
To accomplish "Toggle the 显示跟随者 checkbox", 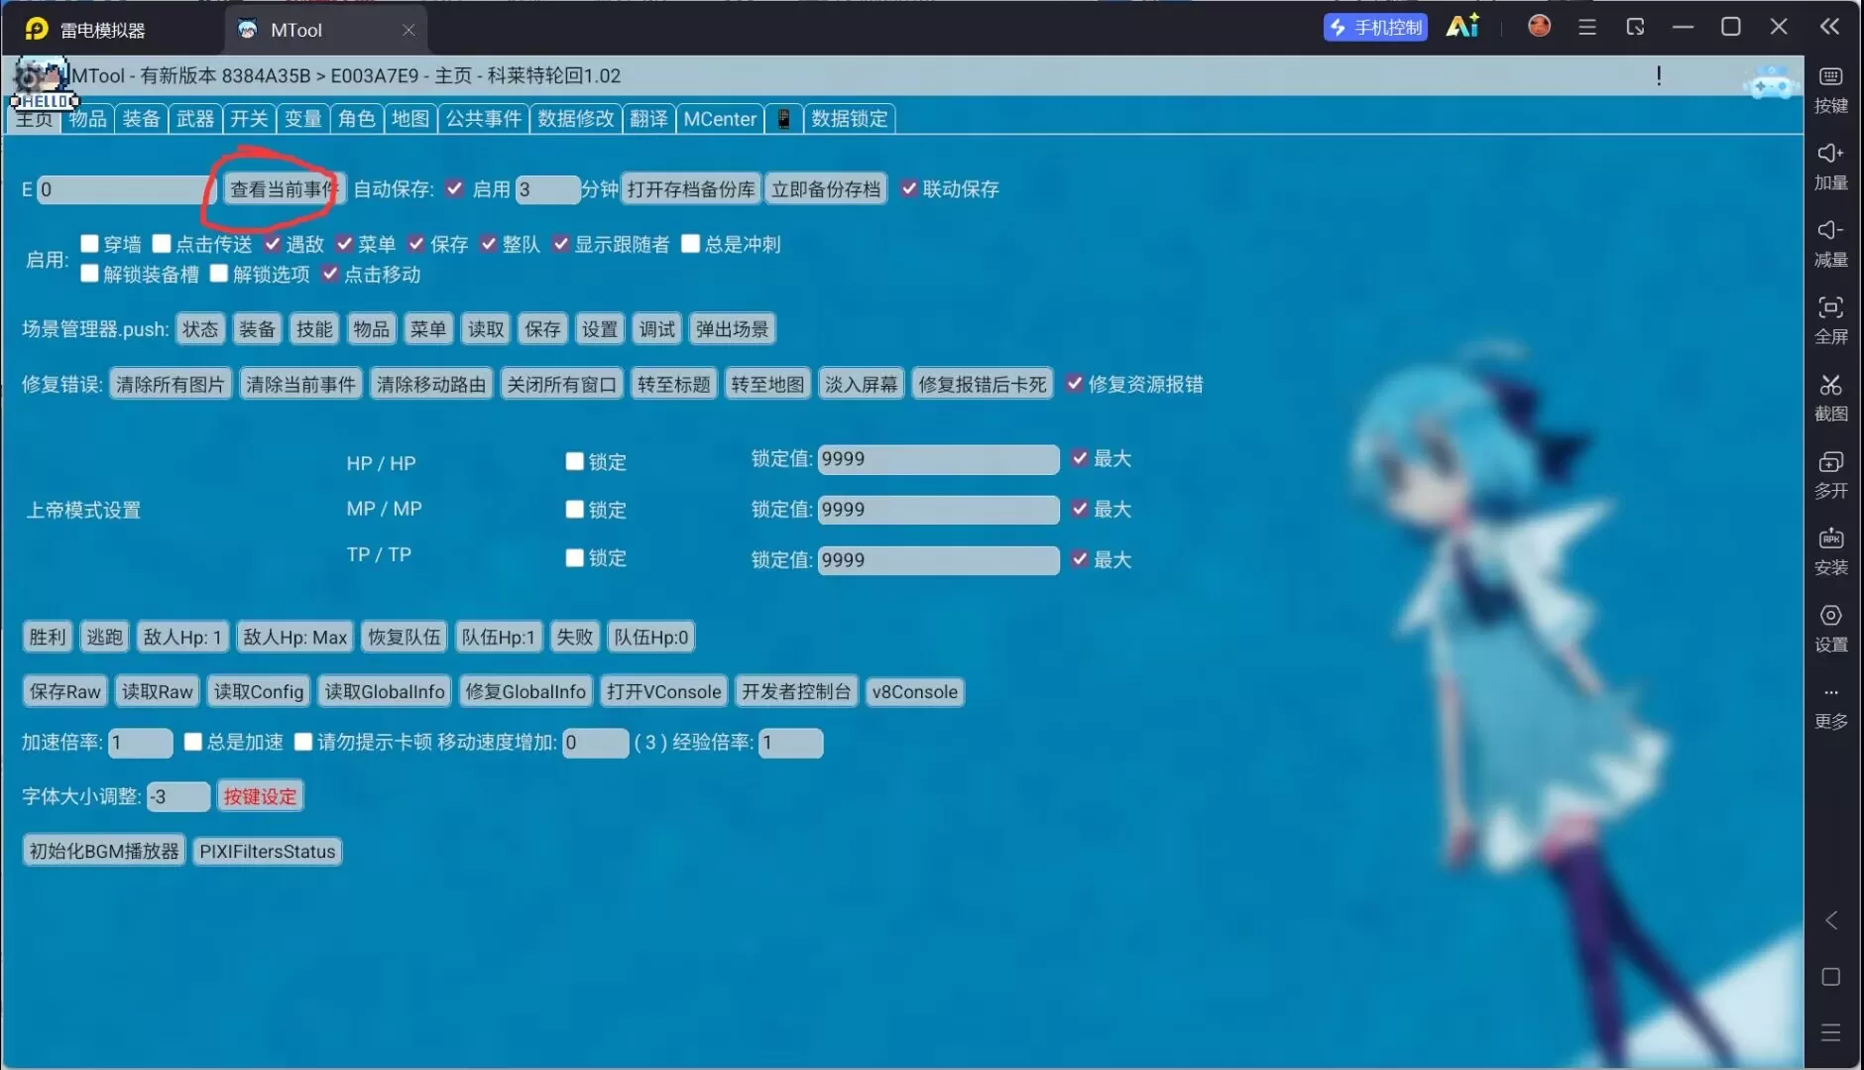I will 561,243.
